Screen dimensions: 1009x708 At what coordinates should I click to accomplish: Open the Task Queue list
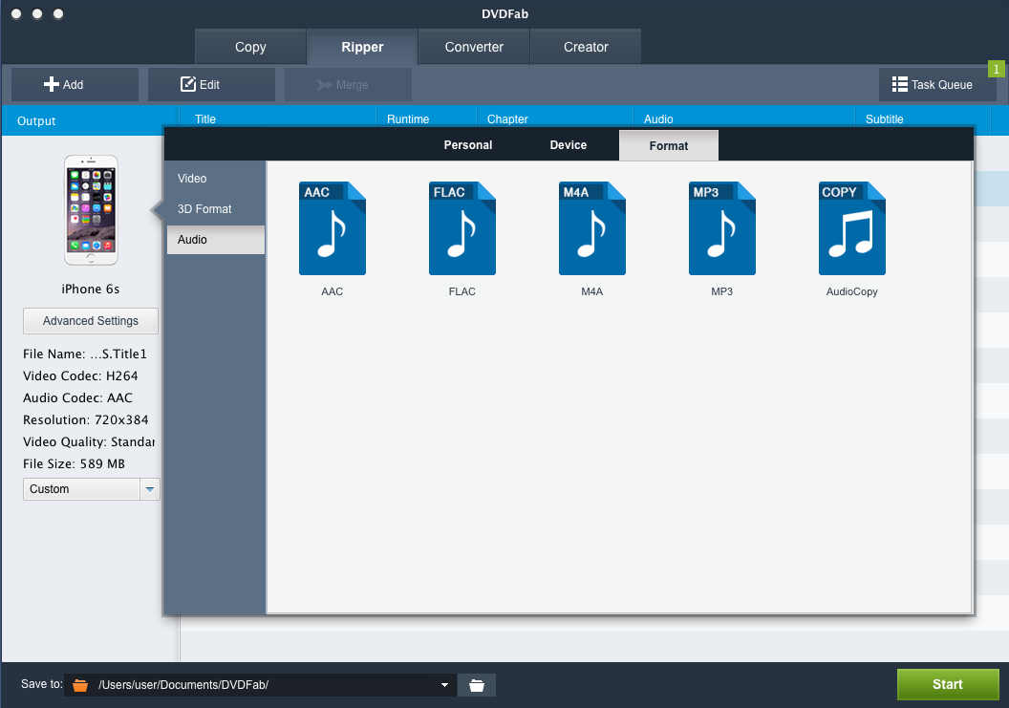tap(937, 84)
